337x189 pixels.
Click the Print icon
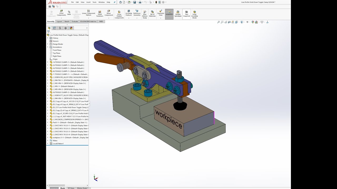pos(140,2)
